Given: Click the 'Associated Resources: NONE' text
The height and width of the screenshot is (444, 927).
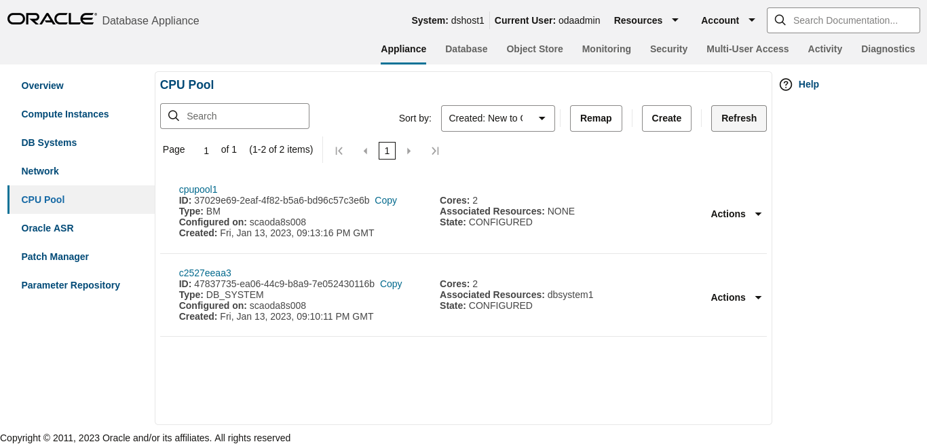Looking at the screenshot, I should click(507, 211).
